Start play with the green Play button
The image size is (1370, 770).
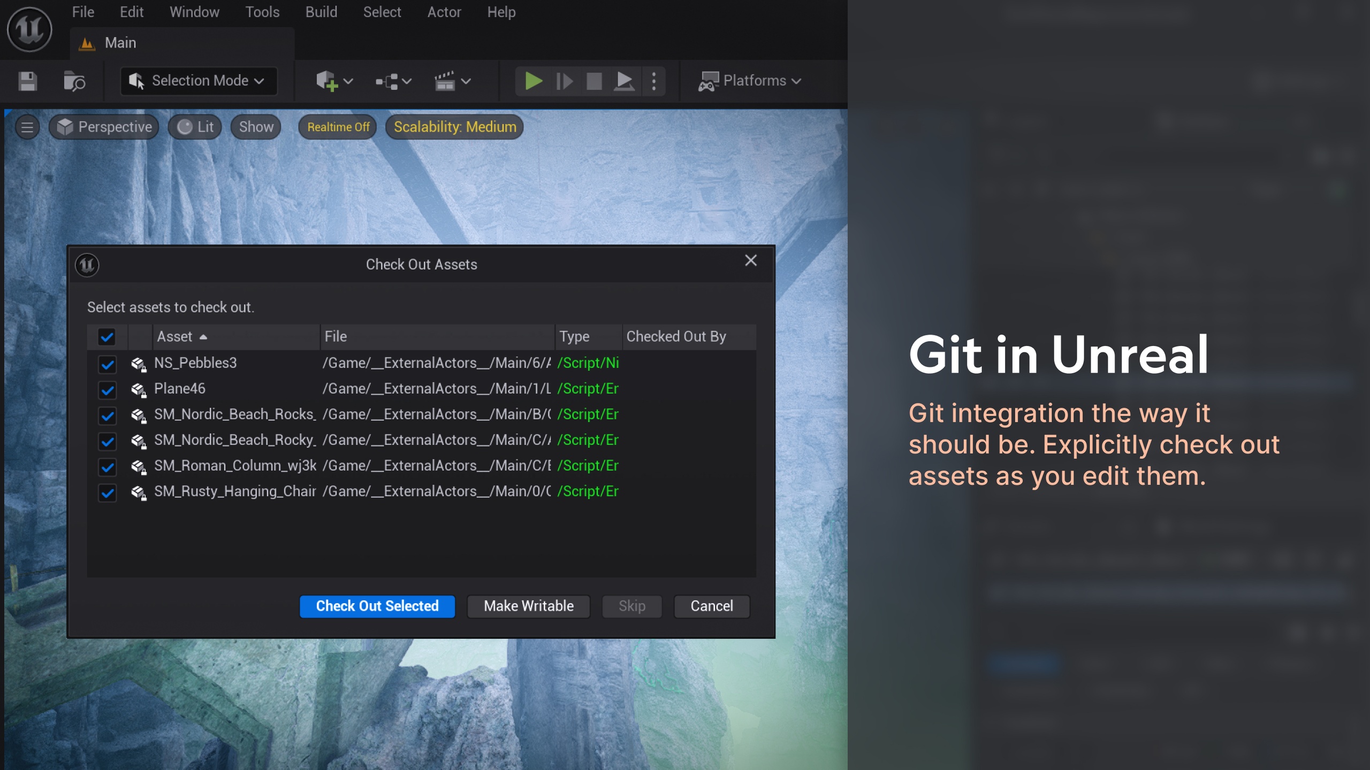(534, 81)
